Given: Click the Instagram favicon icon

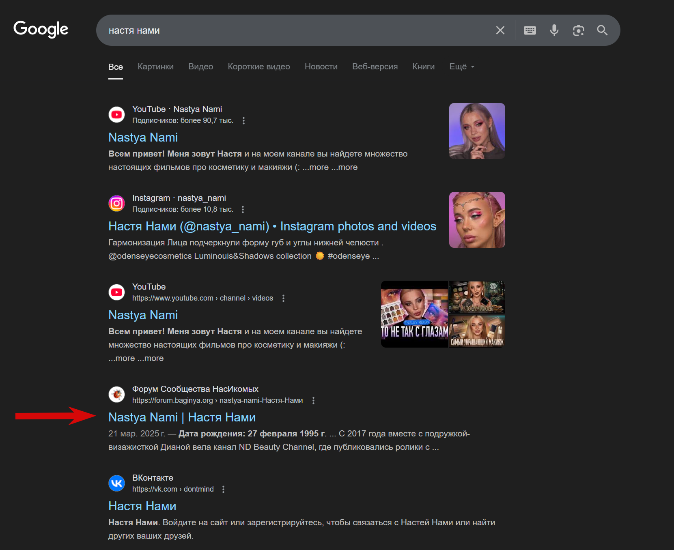Looking at the screenshot, I should tap(117, 203).
